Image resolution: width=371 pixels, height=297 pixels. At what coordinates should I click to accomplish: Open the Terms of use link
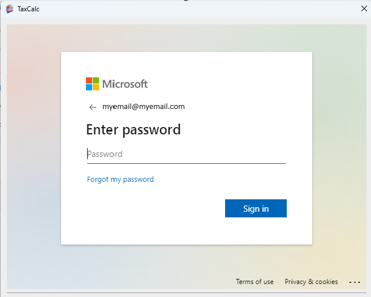[254, 282]
